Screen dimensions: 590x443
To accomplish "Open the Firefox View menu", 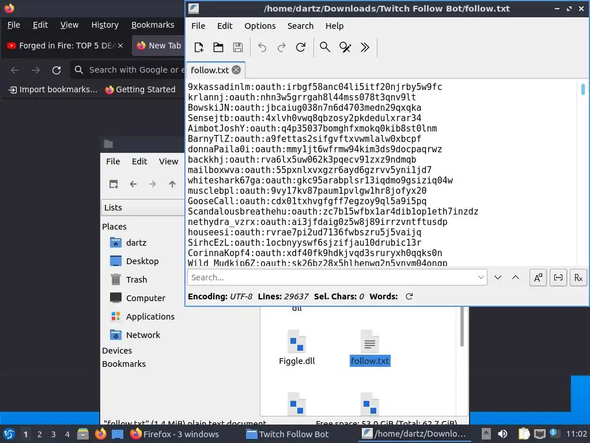I will pos(69,25).
